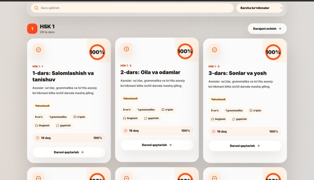314x180 pixels.
Task: Click 'HSK 1 · 2' label text
Action: tap(126, 66)
